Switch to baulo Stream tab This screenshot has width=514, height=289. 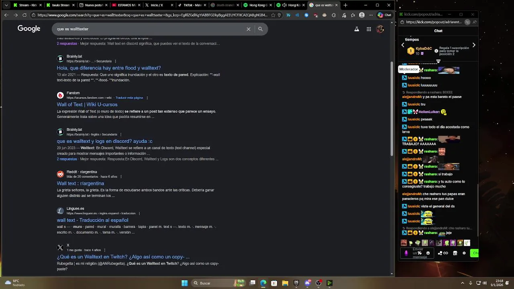(x=60, y=5)
